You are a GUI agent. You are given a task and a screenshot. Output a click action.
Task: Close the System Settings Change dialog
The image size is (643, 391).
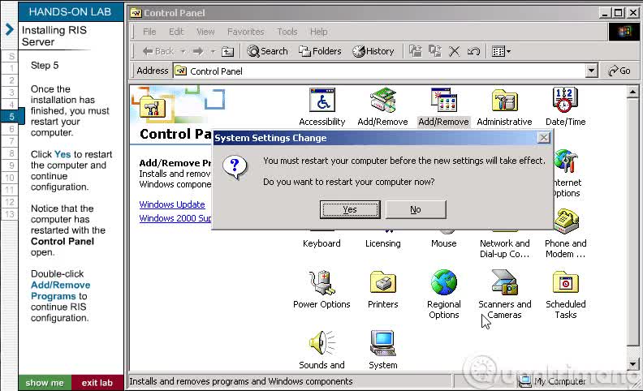pos(543,138)
